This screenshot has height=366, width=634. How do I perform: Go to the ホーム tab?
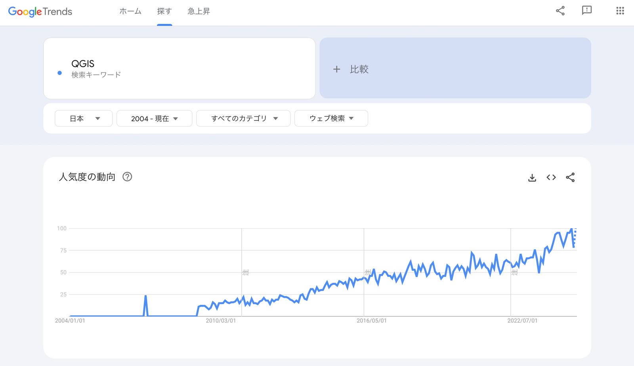coord(130,11)
